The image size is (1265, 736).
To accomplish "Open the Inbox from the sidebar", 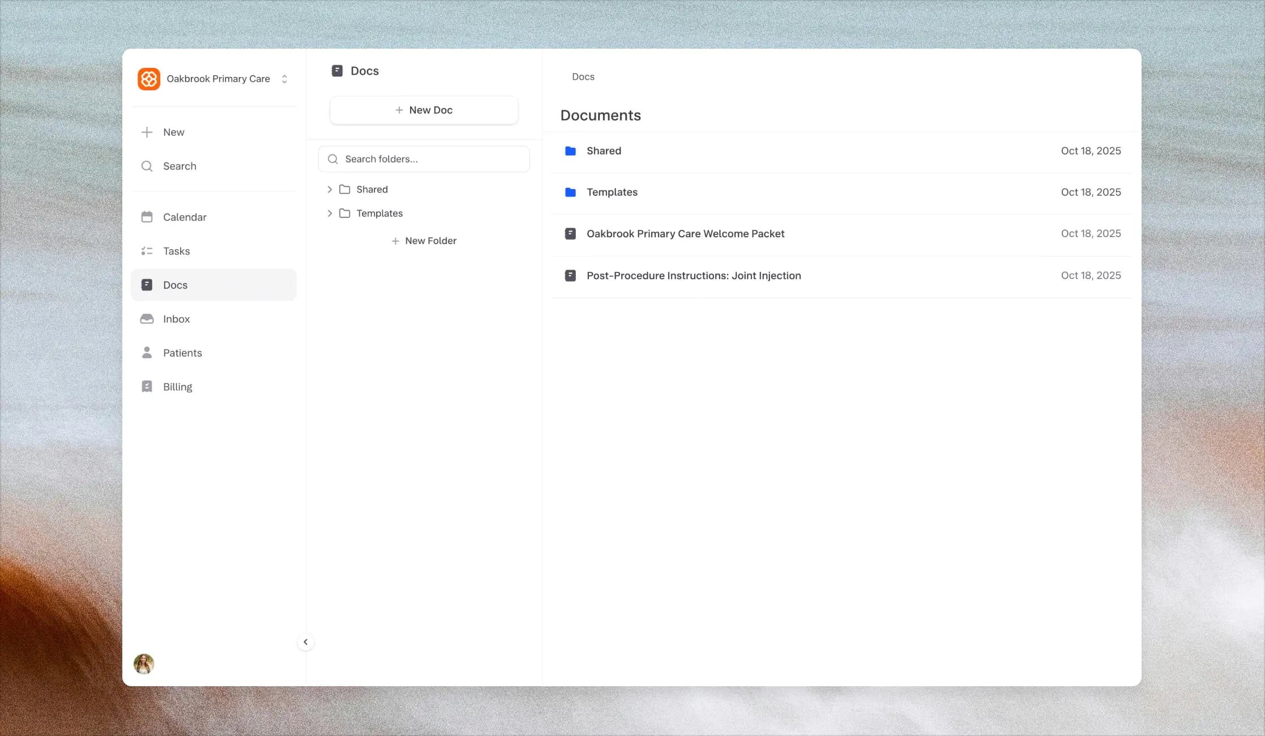I will [176, 319].
